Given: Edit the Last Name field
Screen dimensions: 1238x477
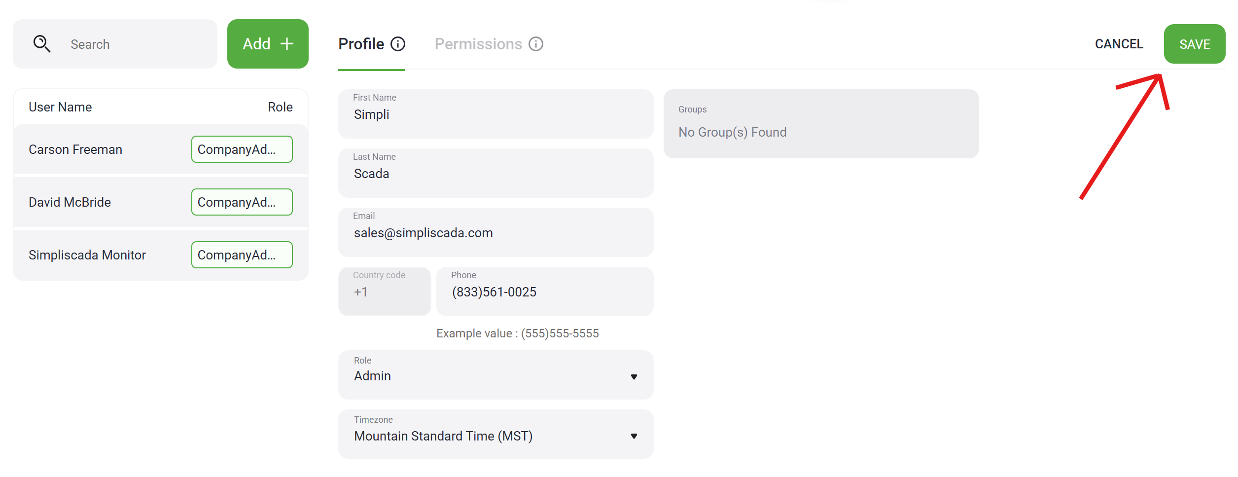Looking at the screenshot, I should (495, 174).
